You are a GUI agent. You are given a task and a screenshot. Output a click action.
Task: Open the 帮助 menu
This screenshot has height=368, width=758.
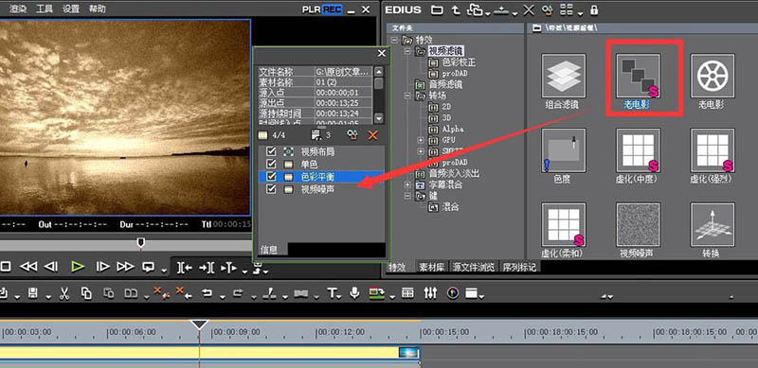(98, 9)
